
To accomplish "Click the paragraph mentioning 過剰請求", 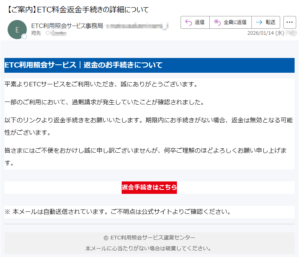I will tap(104, 102).
